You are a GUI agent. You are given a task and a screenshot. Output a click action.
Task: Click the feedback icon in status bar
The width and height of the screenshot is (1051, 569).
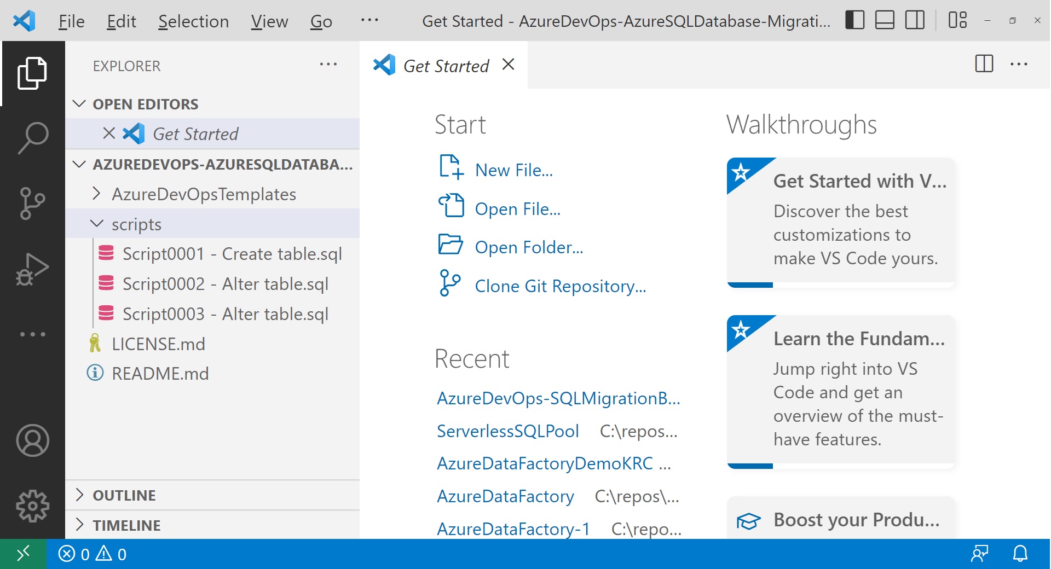[x=979, y=554]
